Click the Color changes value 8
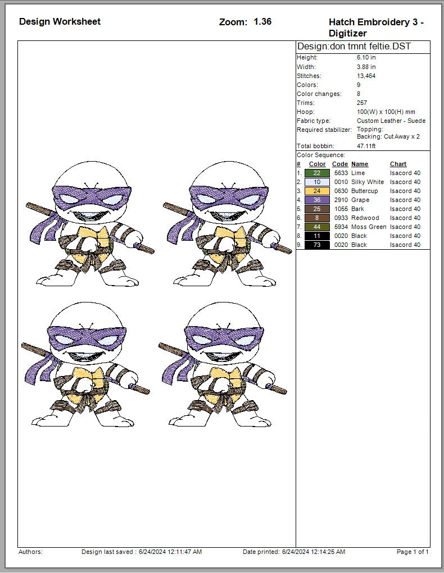Screen dimensions: 444x573 (x=359, y=94)
